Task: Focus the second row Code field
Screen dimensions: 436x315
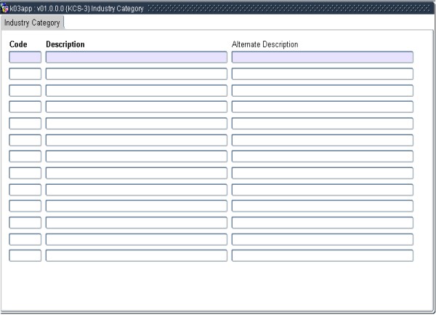Action: click(25, 73)
